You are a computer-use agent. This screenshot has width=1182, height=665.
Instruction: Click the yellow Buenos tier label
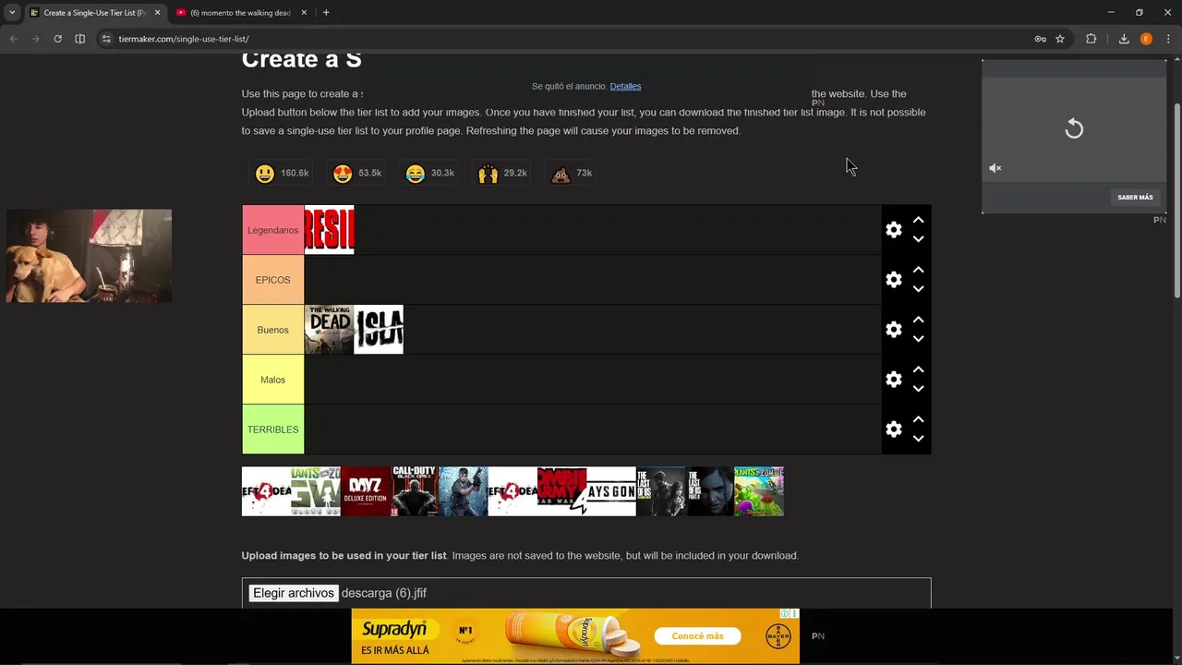pos(272,330)
